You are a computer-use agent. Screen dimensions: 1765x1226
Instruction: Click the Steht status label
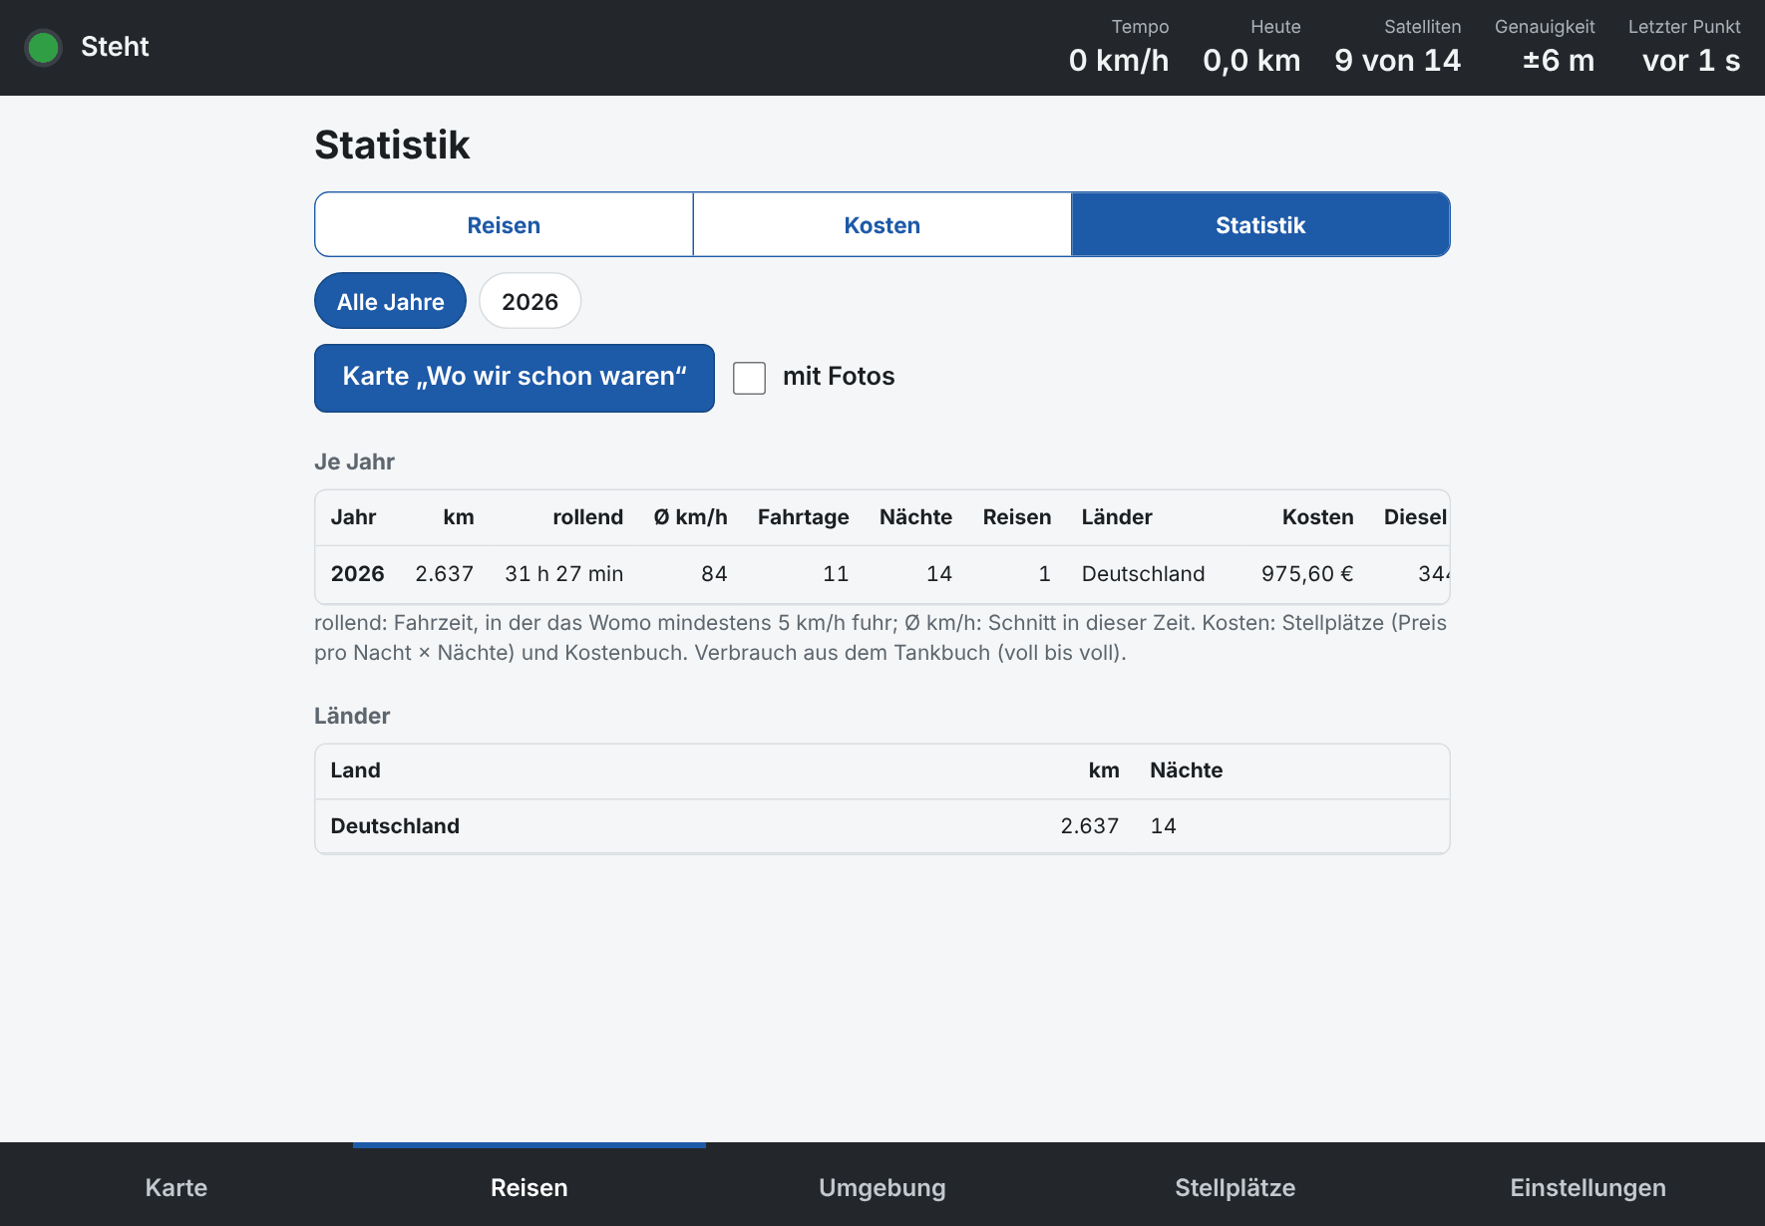(x=115, y=47)
